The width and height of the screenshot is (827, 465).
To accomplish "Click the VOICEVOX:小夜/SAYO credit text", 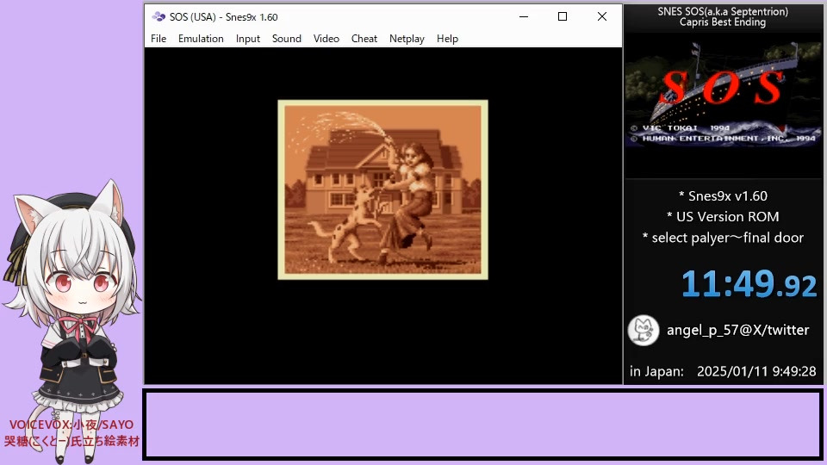I will [x=72, y=425].
